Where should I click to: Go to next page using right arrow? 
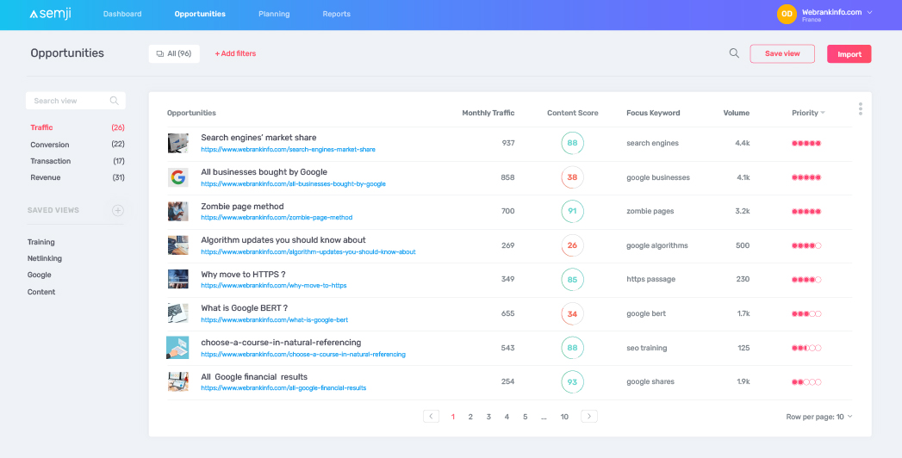(x=589, y=417)
